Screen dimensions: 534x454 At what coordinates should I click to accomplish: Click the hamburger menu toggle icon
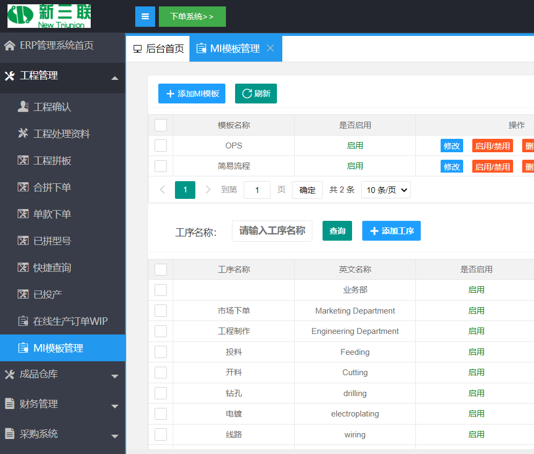click(x=145, y=17)
